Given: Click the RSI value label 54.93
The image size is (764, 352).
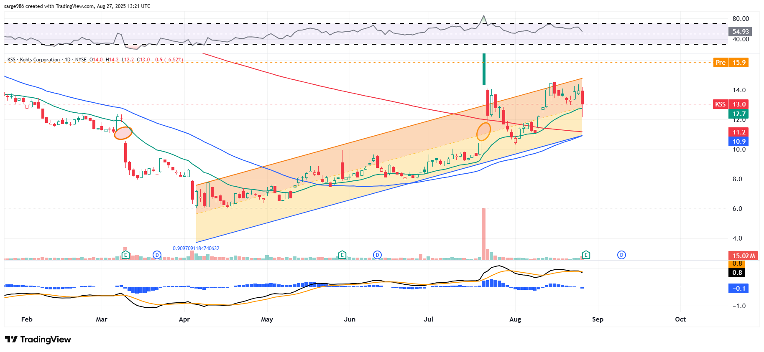Looking at the screenshot, I should (740, 32).
